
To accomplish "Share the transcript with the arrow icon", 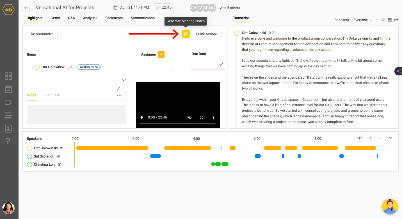I will point(396,20).
